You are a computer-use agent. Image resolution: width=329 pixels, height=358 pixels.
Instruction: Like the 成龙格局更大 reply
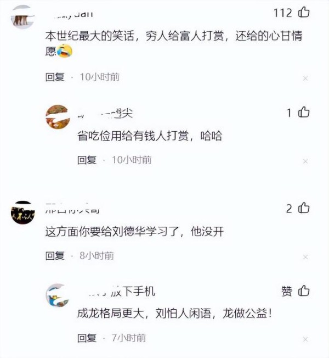pyautogui.click(x=304, y=290)
